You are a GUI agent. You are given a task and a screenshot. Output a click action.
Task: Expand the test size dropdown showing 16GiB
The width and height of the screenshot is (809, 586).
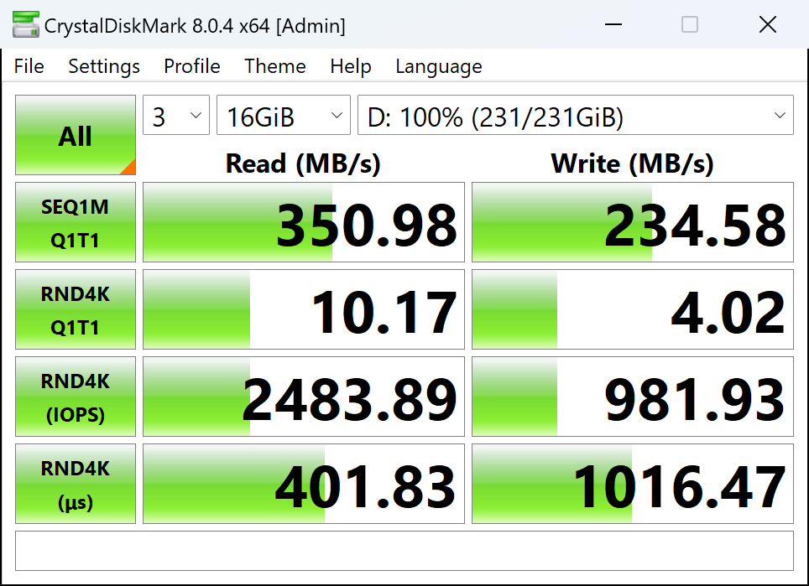click(284, 115)
